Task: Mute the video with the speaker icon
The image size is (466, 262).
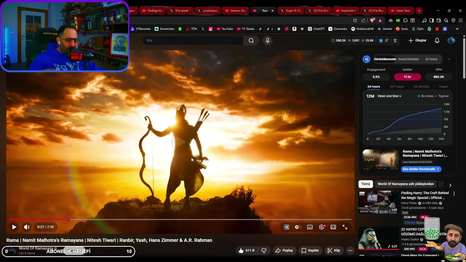Action: [27, 227]
